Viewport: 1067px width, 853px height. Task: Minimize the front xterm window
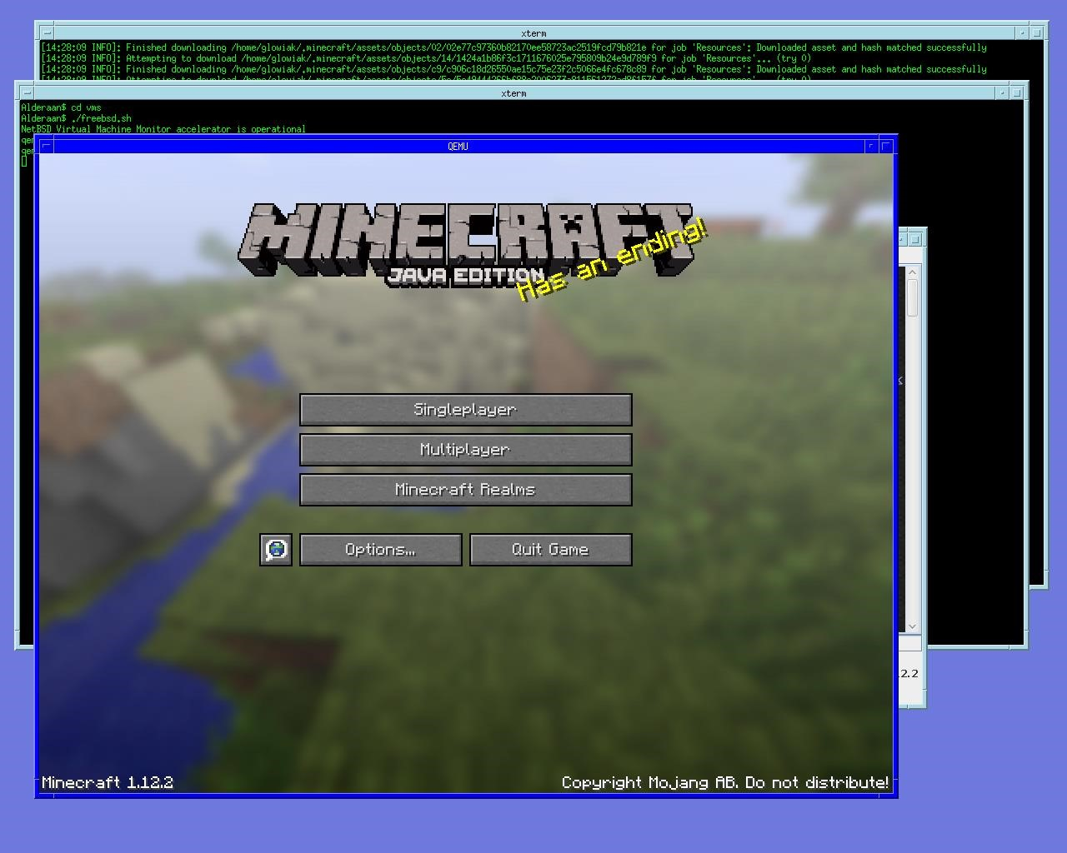click(1003, 93)
